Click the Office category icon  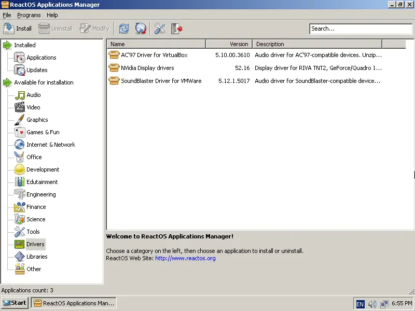(20, 157)
